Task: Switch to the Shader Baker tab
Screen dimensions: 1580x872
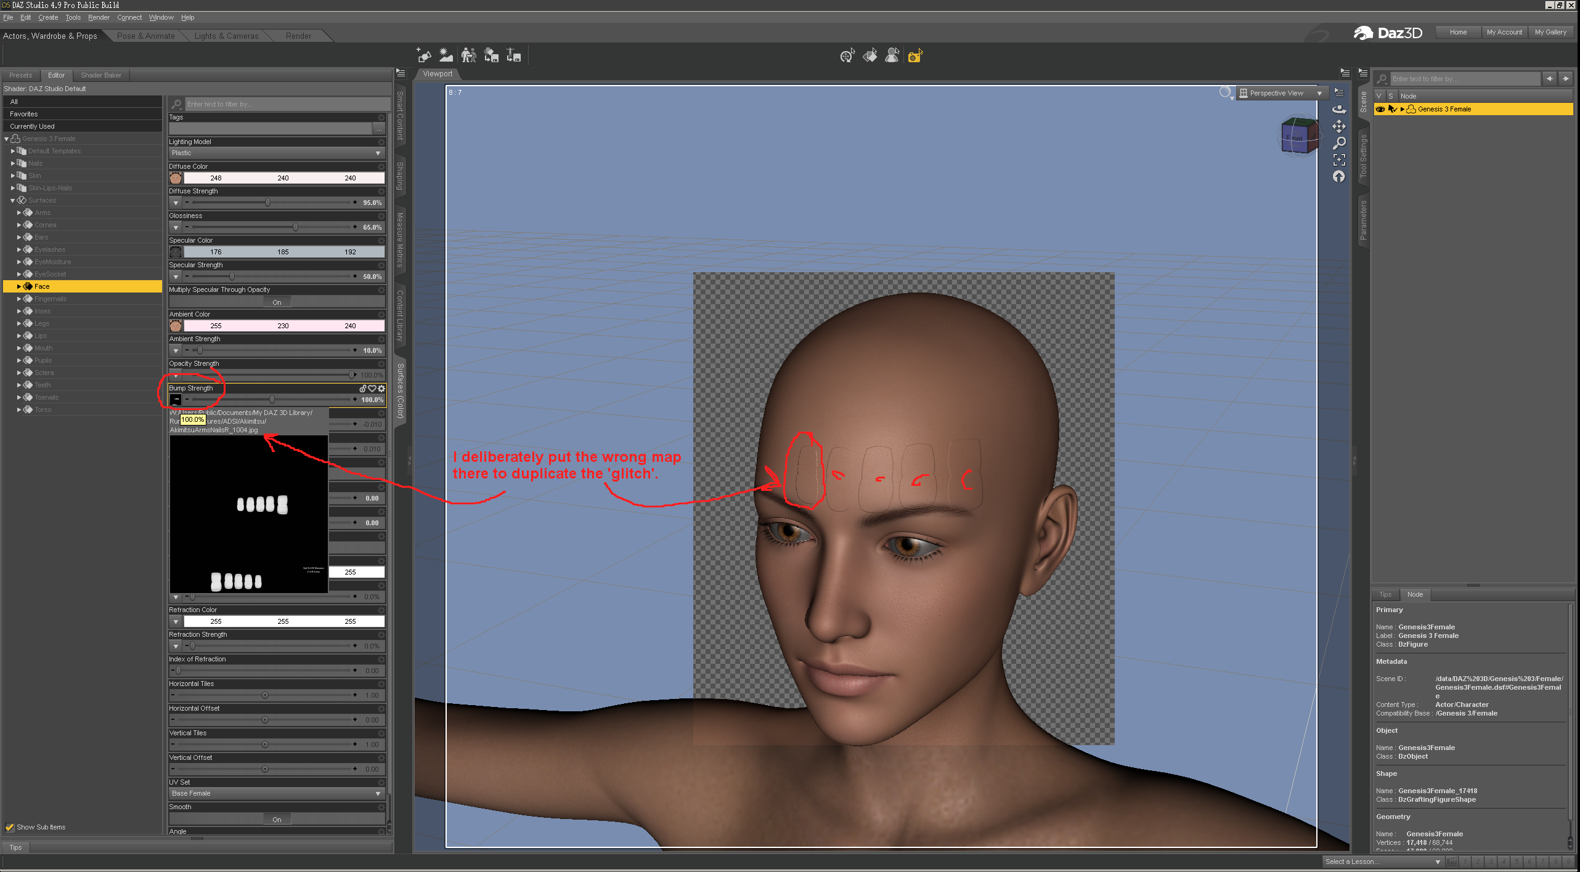Action: tap(101, 75)
